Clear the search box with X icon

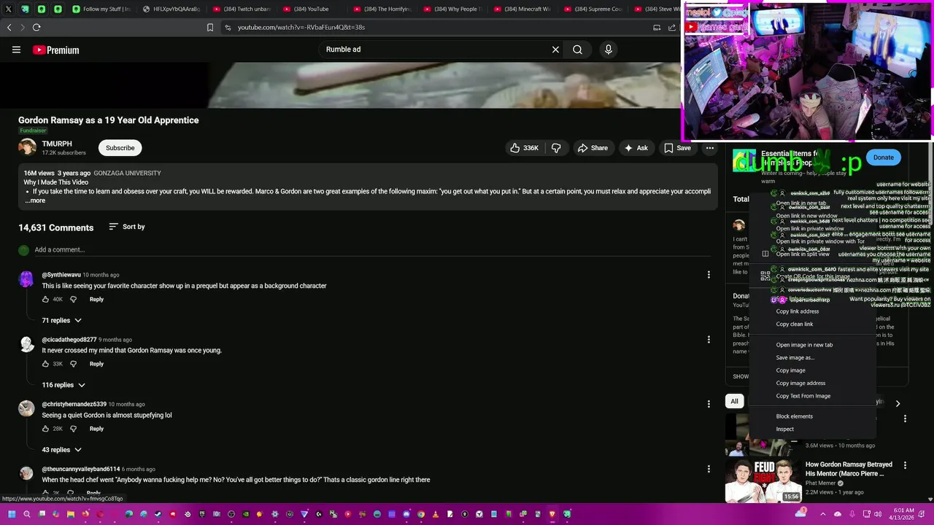pyautogui.click(x=555, y=50)
